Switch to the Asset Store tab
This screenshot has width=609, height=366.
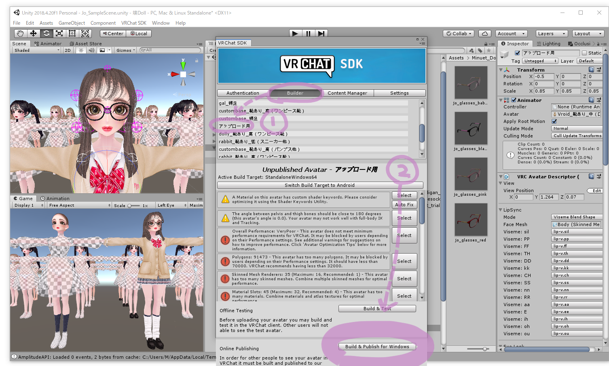click(x=86, y=44)
